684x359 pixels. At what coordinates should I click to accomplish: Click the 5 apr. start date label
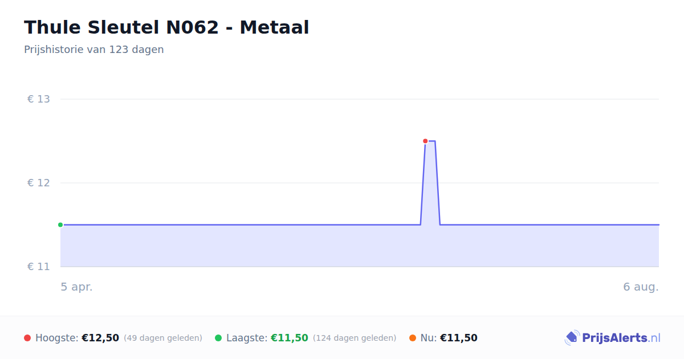point(77,287)
